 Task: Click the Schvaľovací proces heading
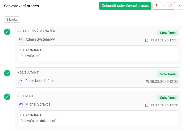(21, 6)
